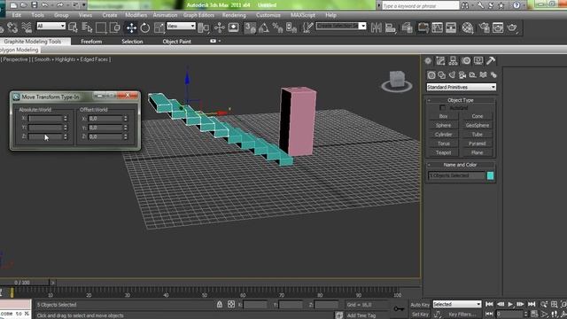The image size is (567, 319).
Task: Click the Play Animation button
Action: pos(510,305)
